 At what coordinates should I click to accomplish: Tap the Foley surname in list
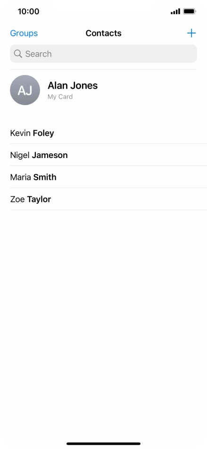tap(43, 133)
